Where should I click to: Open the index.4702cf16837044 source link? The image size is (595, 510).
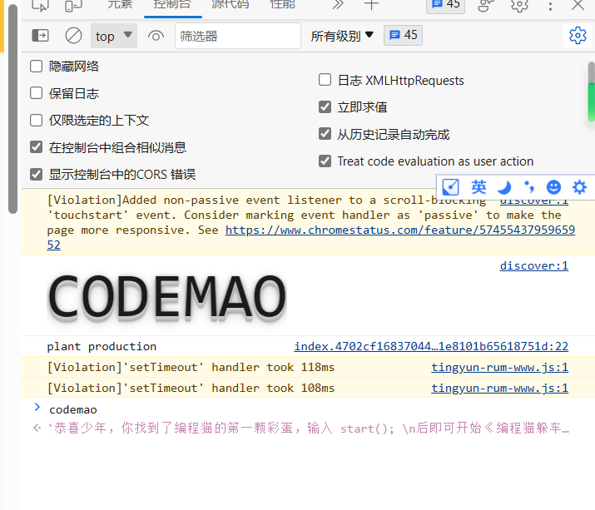tap(431, 346)
